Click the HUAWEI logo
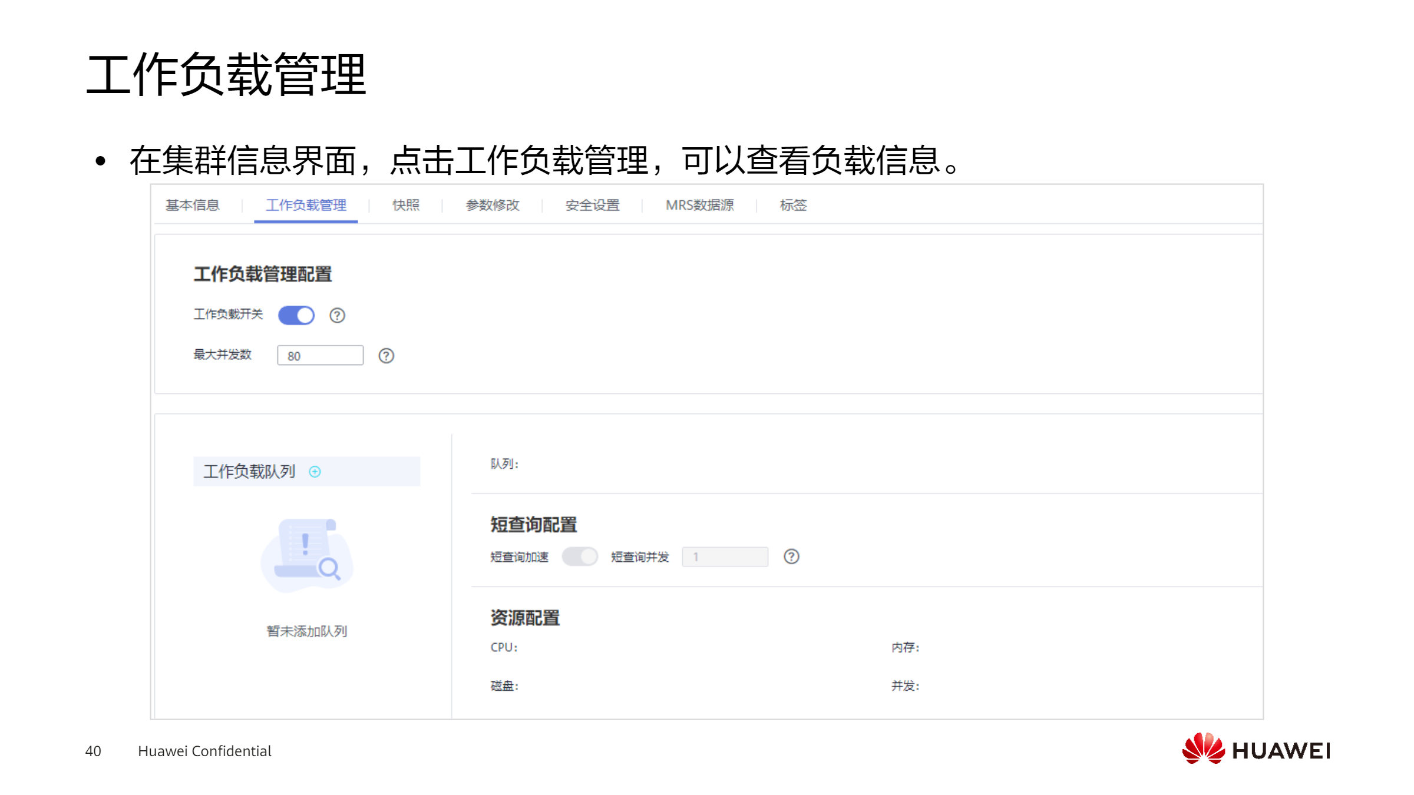This screenshot has width=1414, height=795. tap(1256, 749)
